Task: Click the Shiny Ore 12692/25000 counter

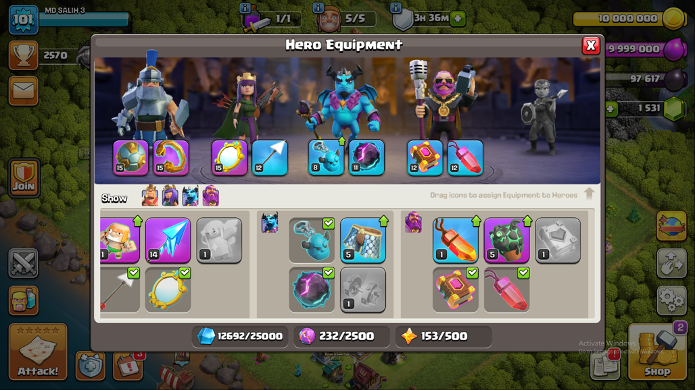Action: tap(240, 337)
